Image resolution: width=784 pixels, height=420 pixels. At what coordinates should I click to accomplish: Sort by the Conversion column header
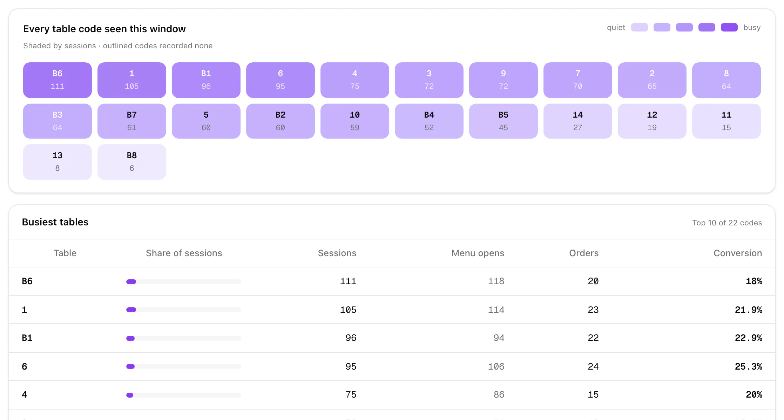pyautogui.click(x=738, y=253)
